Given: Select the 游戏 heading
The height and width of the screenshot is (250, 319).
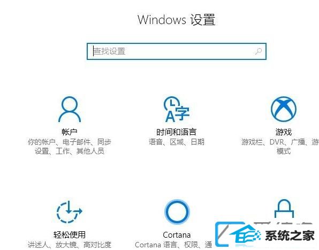Looking at the screenshot, I should [x=284, y=132].
